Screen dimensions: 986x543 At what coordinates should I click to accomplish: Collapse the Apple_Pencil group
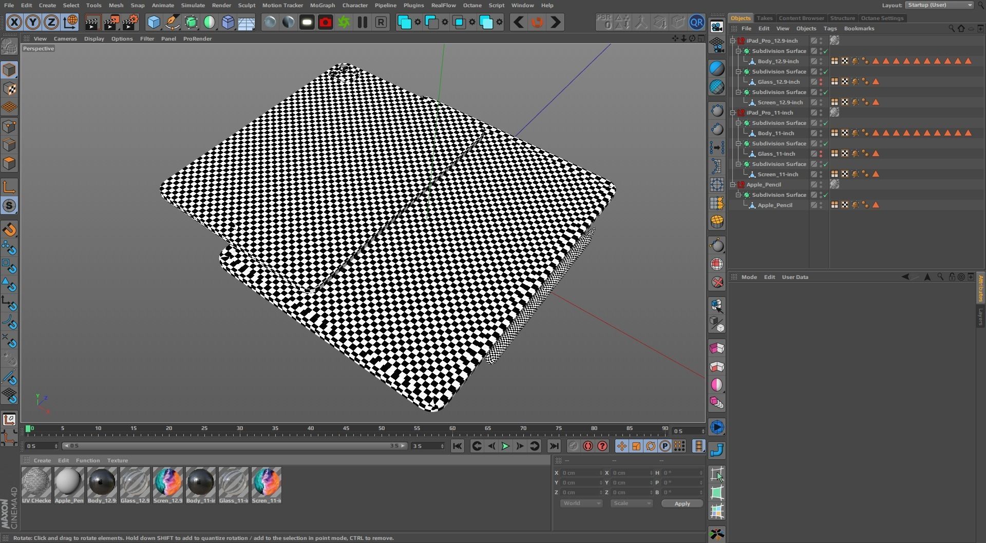pos(733,184)
